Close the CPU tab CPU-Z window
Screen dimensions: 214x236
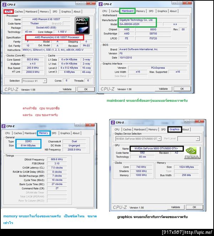(91, 3)
